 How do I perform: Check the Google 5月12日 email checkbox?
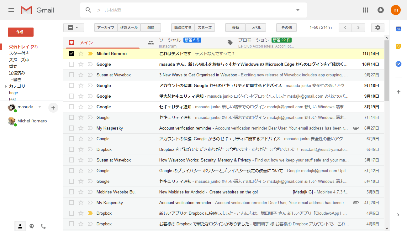(x=71, y=171)
